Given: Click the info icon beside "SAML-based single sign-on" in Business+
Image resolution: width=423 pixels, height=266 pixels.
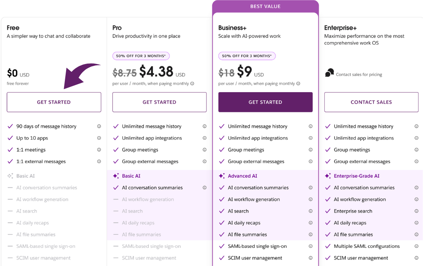Looking at the screenshot, I should click(310, 246).
